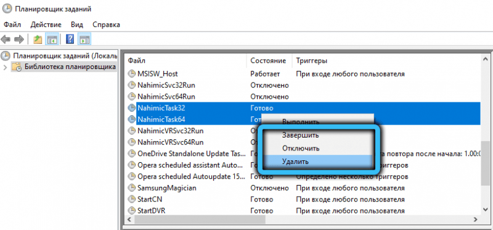Click the StartCN task clock icon

(x=131, y=199)
